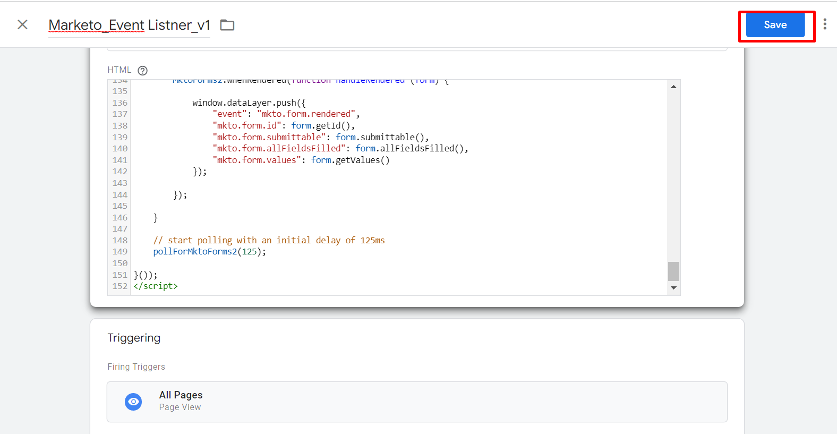This screenshot has height=434, width=837.
Task: Click the window.dataLayer.push({ line
Action: (x=249, y=103)
